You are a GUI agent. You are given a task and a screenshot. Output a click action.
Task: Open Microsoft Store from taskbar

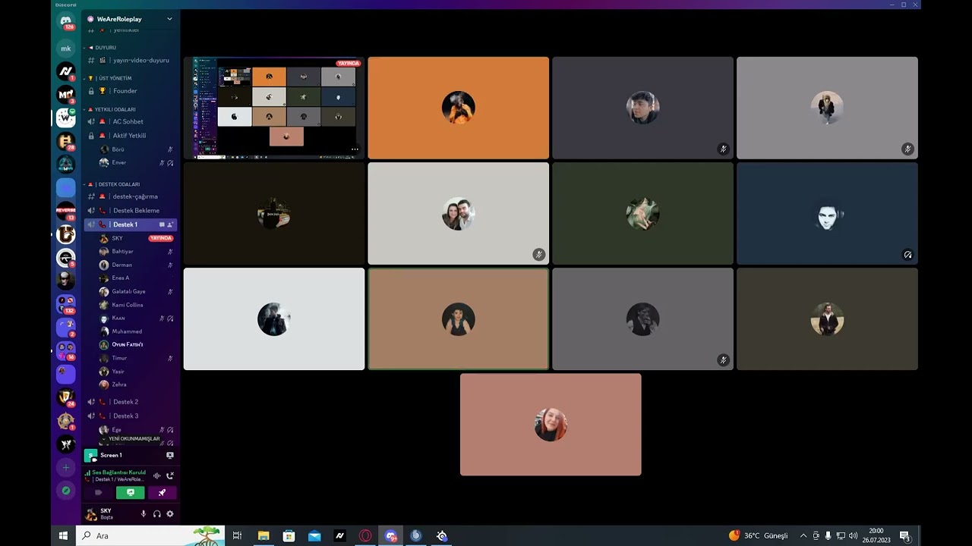point(289,535)
